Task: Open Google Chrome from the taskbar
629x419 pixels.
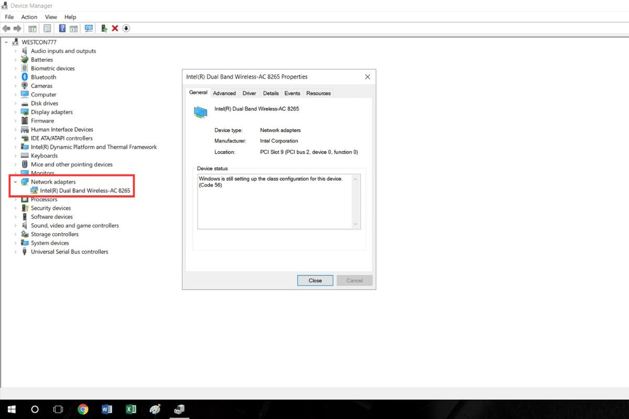Action: tap(83, 409)
